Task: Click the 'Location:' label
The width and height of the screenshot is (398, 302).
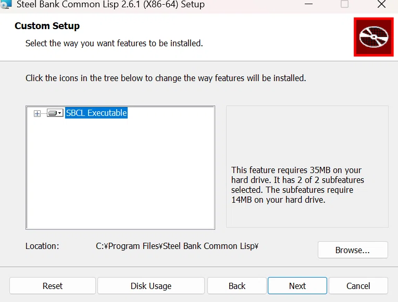Action: click(x=42, y=246)
